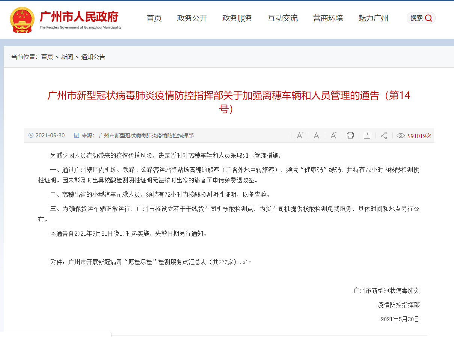Select 互动交流 in top navigation
This screenshot has height=337, width=454.
283,18
